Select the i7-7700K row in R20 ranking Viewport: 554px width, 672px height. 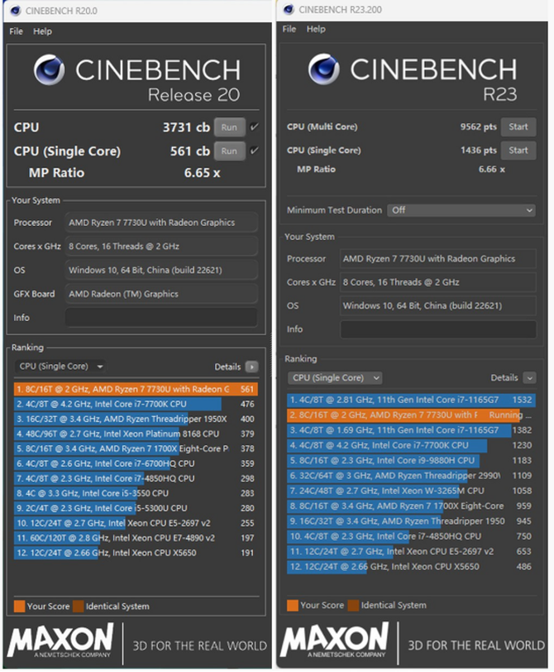point(136,404)
